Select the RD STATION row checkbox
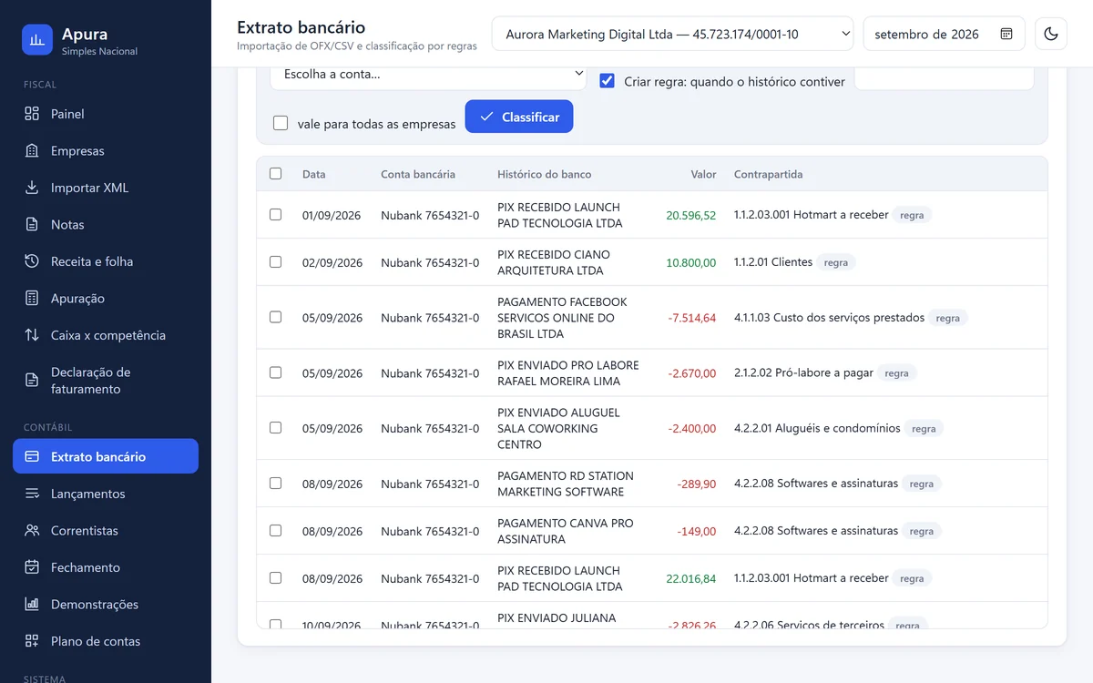 click(x=276, y=483)
